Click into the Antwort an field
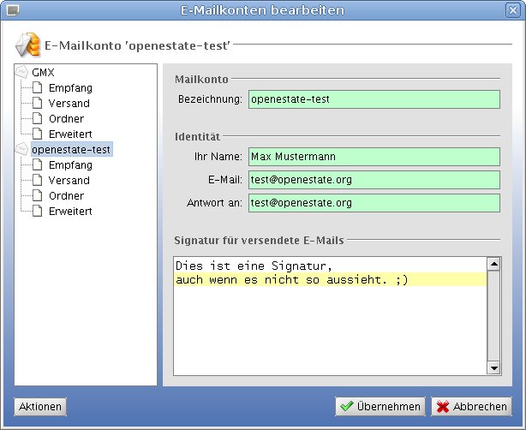This screenshot has width=526, height=430. coord(374,203)
